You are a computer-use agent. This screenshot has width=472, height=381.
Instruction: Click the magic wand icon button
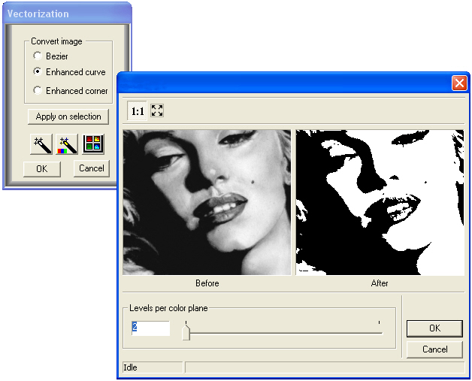[x=41, y=143]
